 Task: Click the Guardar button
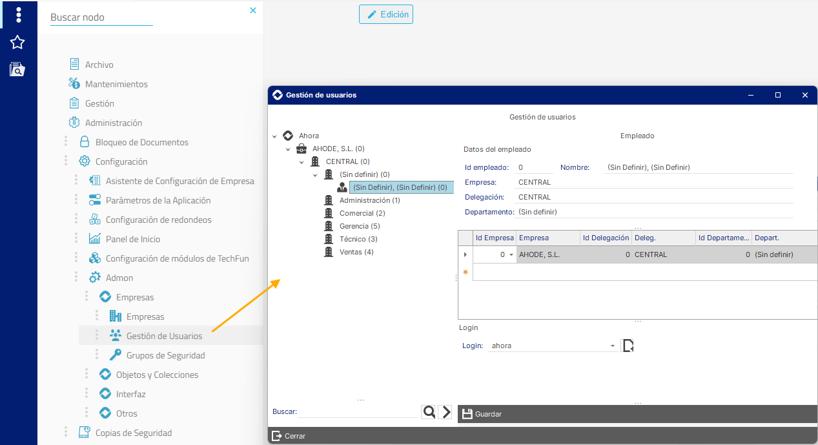click(x=482, y=414)
